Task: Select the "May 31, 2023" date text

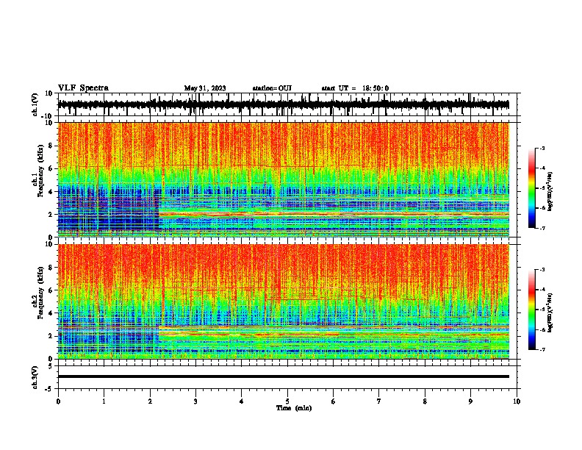Action: [205, 88]
